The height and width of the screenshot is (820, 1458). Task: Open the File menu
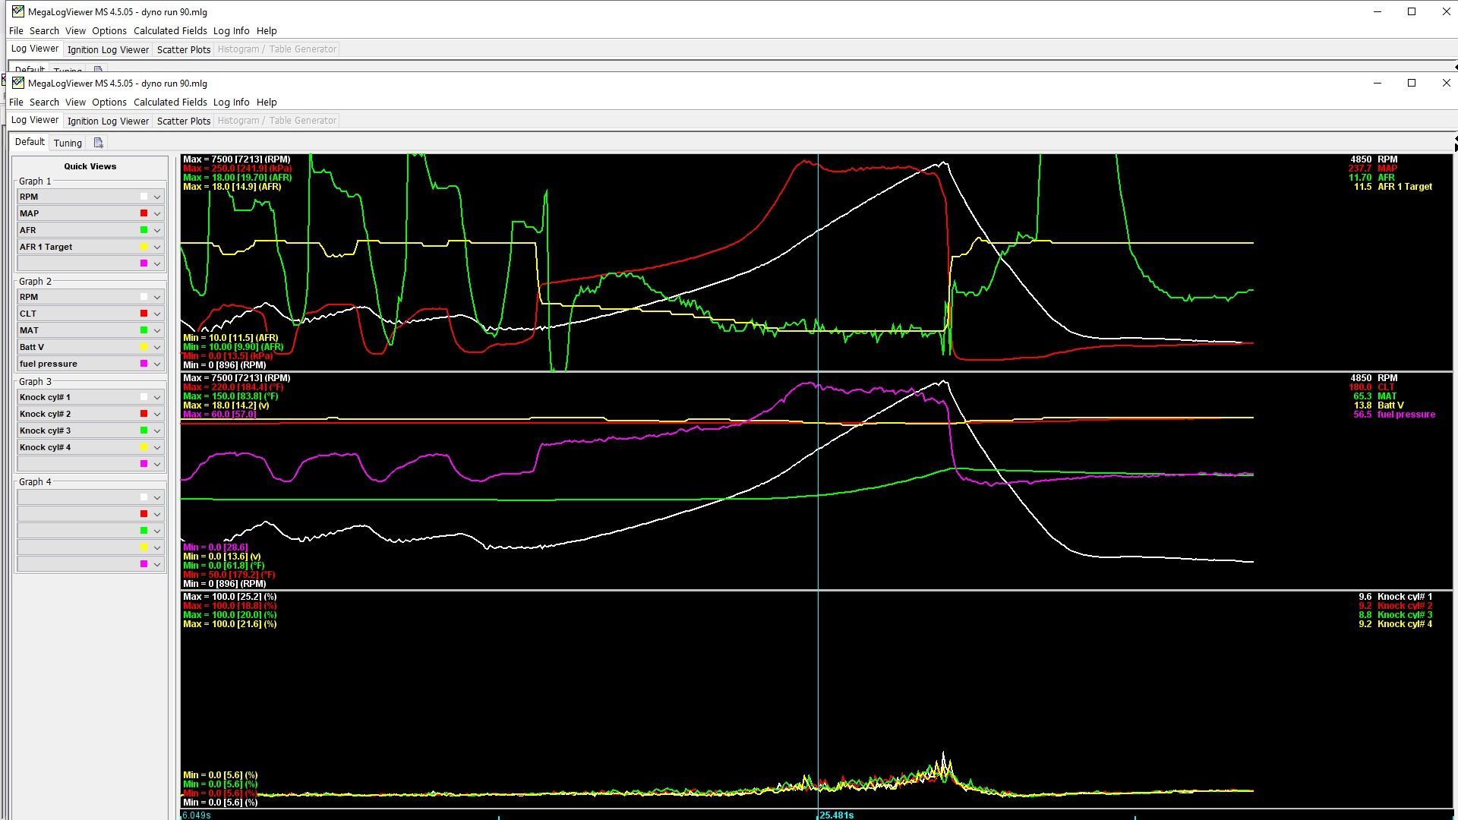click(16, 102)
